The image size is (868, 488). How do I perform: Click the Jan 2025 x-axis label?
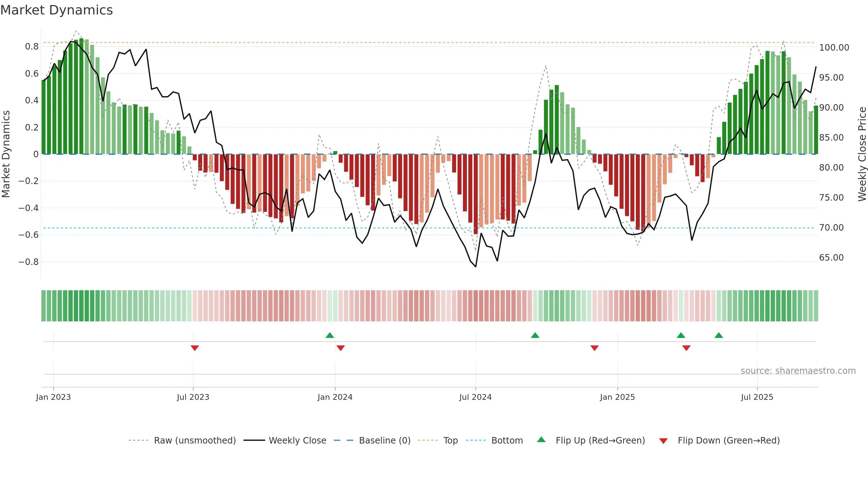click(x=618, y=397)
